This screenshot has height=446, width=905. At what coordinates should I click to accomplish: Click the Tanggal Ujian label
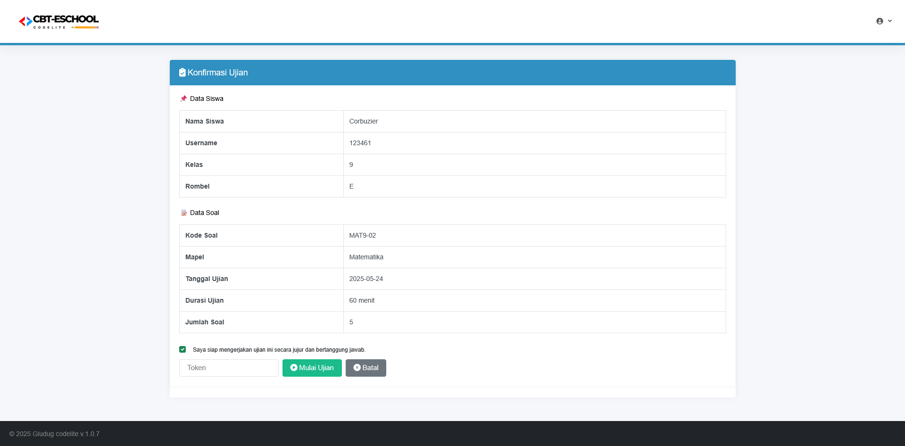click(x=207, y=279)
